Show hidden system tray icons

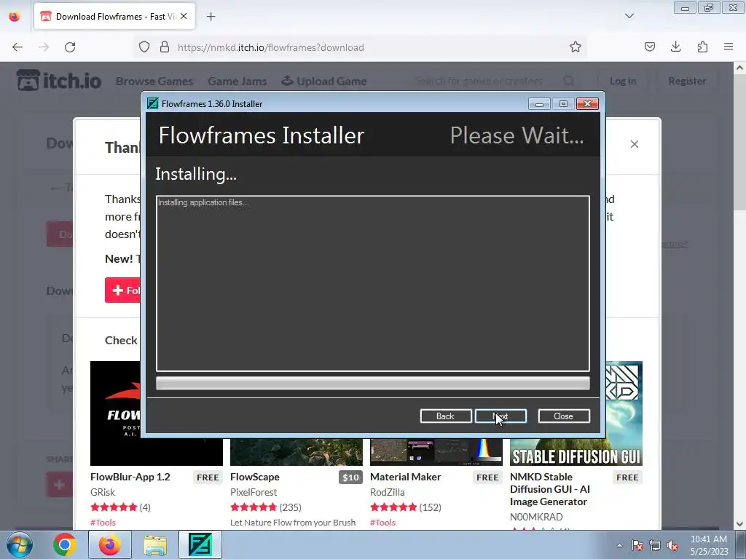coord(619,545)
